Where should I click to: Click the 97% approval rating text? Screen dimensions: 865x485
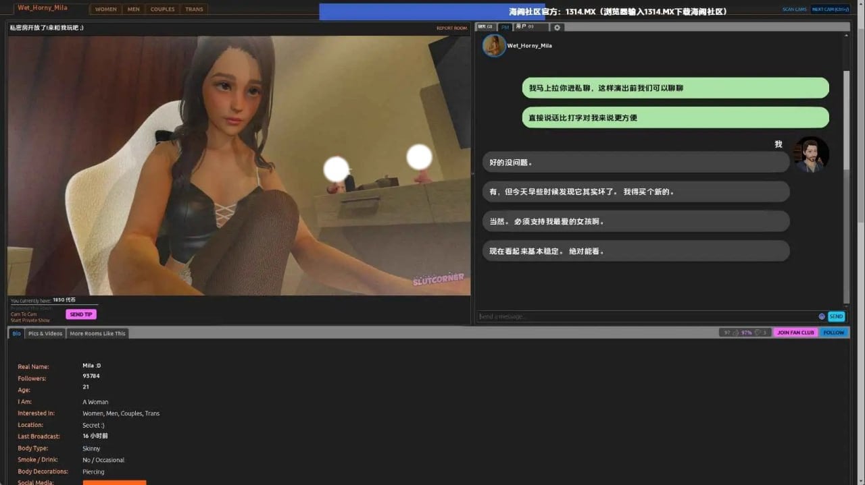(x=747, y=333)
